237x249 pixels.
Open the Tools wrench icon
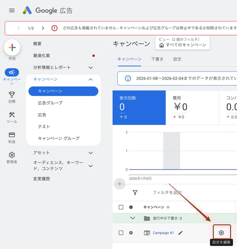point(12,115)
